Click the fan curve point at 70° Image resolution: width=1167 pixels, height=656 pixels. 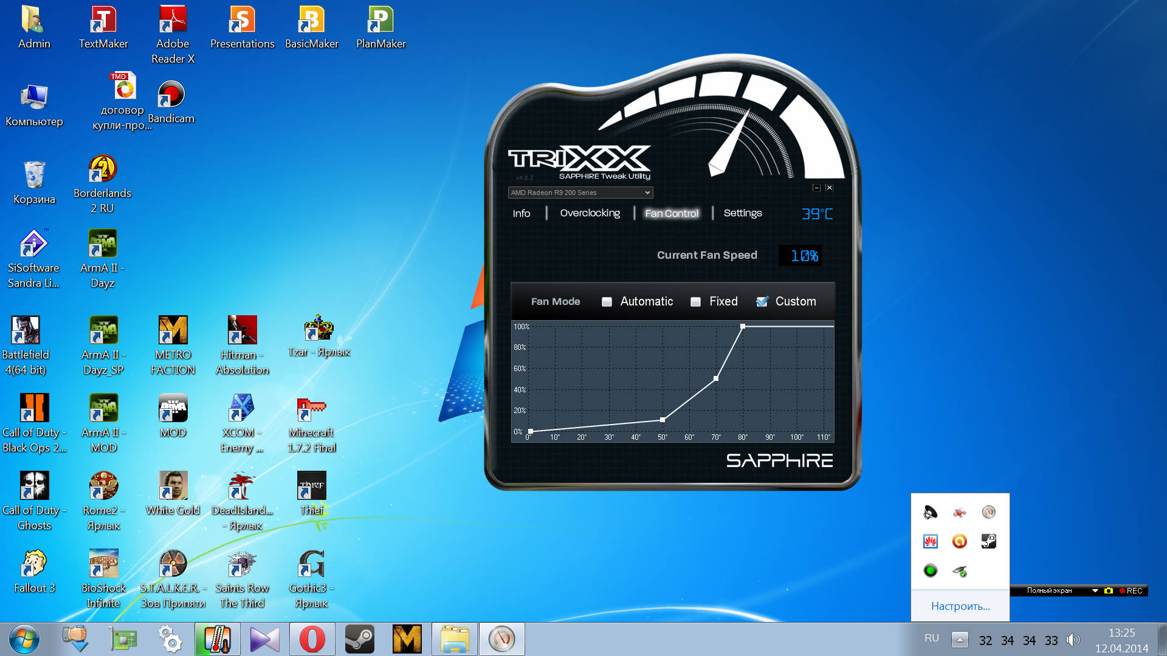coord(716,378)
